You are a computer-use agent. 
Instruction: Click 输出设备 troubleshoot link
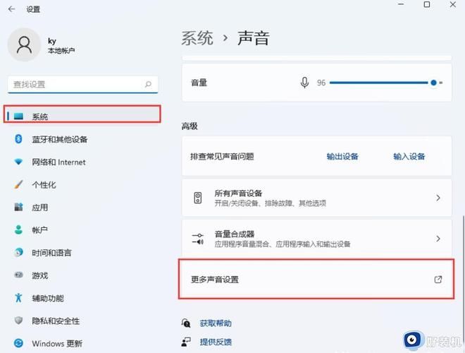tap(342, 157)
